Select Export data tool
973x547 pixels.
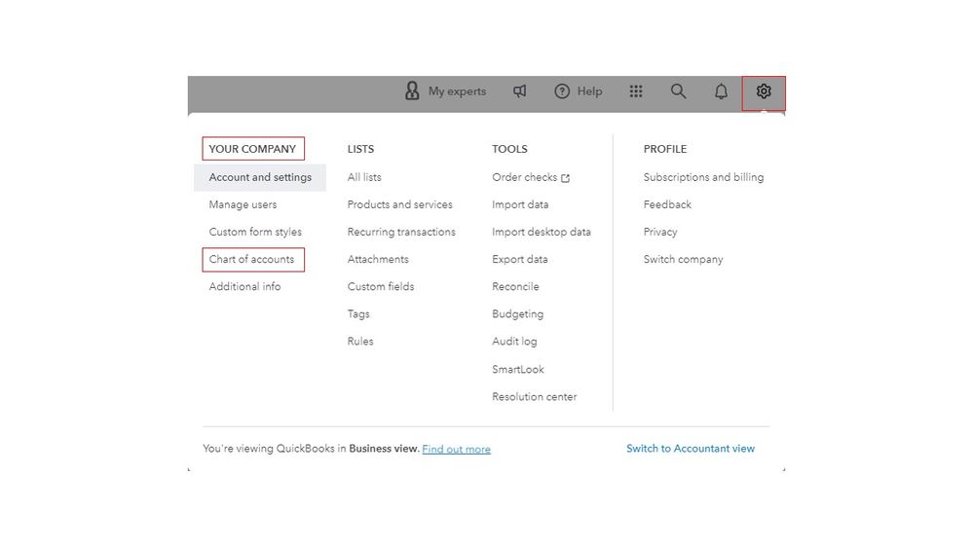(519, 259)
